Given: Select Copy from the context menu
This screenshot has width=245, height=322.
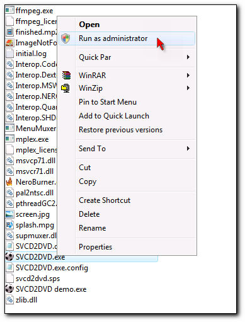Looking at the screenshot, I should point(127,181).
